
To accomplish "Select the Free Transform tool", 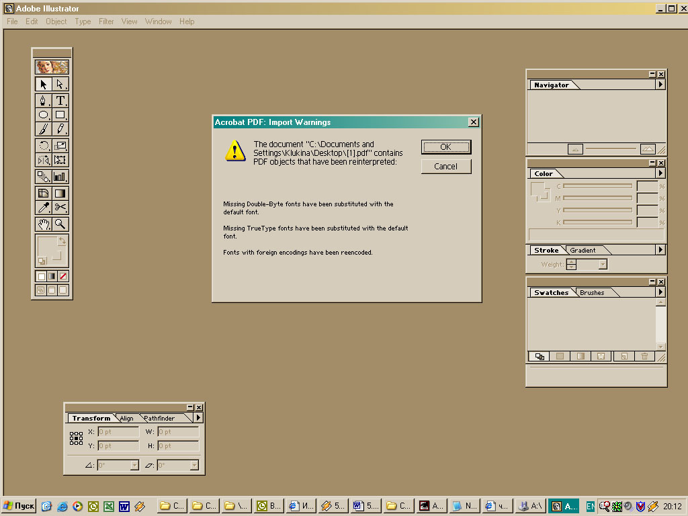I will [60, 160].
